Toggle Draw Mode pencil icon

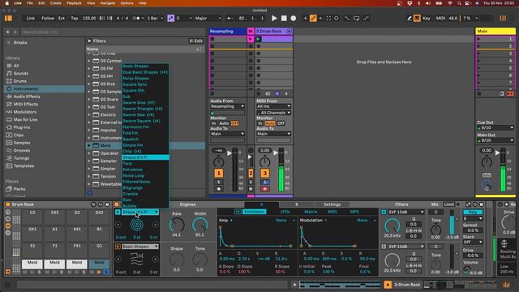coord(409,18)
